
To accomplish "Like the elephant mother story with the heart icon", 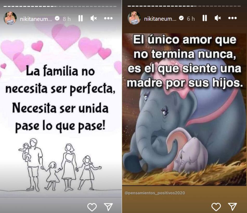I will pos(216,207).
